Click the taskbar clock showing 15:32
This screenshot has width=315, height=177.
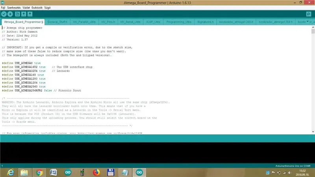click(x=302, y=173)
